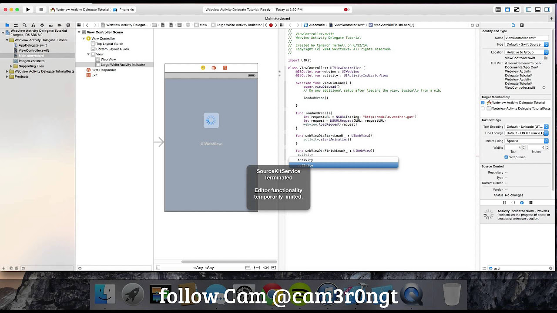Image resolution: width=557 pixels, height=313 pixels.
Task: Stop the running build
Action: [41, 10]
